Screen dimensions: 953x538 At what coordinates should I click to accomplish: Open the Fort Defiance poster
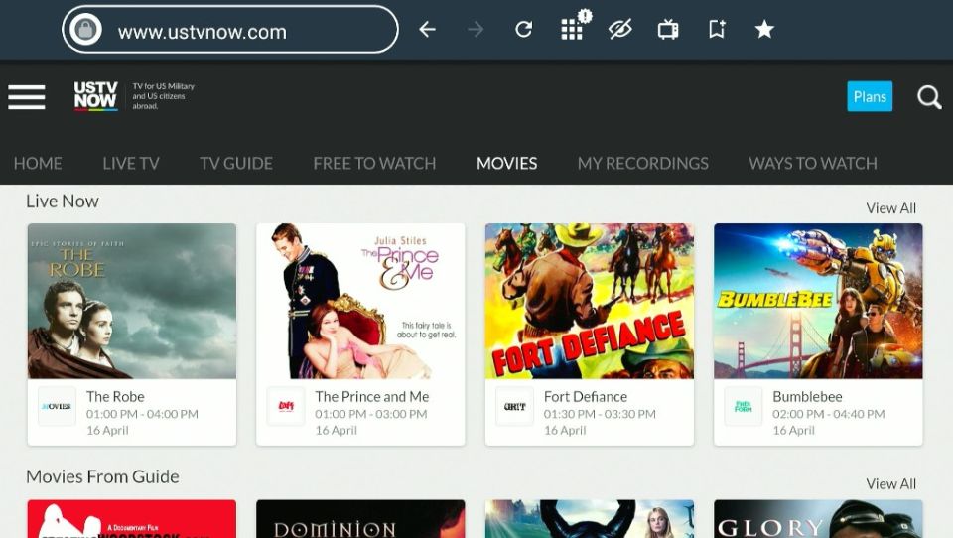tap(590, 301)
